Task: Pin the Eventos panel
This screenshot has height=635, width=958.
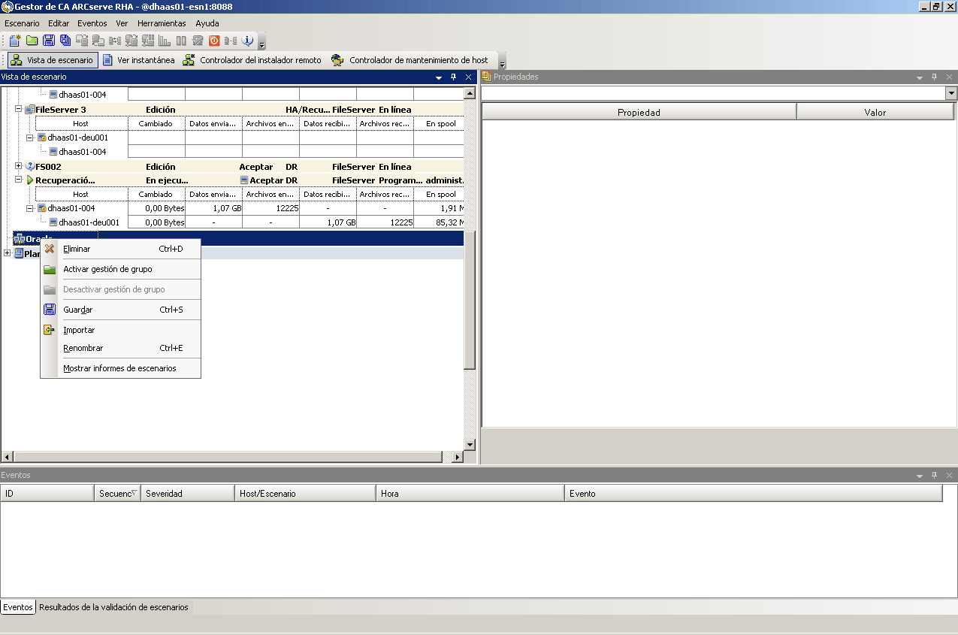Action: click(x=935, y=475)
